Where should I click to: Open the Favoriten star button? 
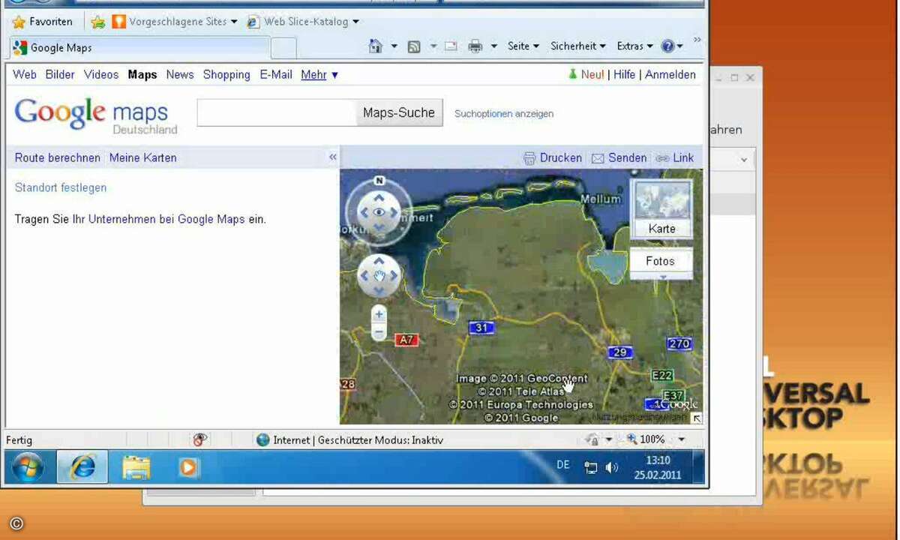(x=43, y=22)
